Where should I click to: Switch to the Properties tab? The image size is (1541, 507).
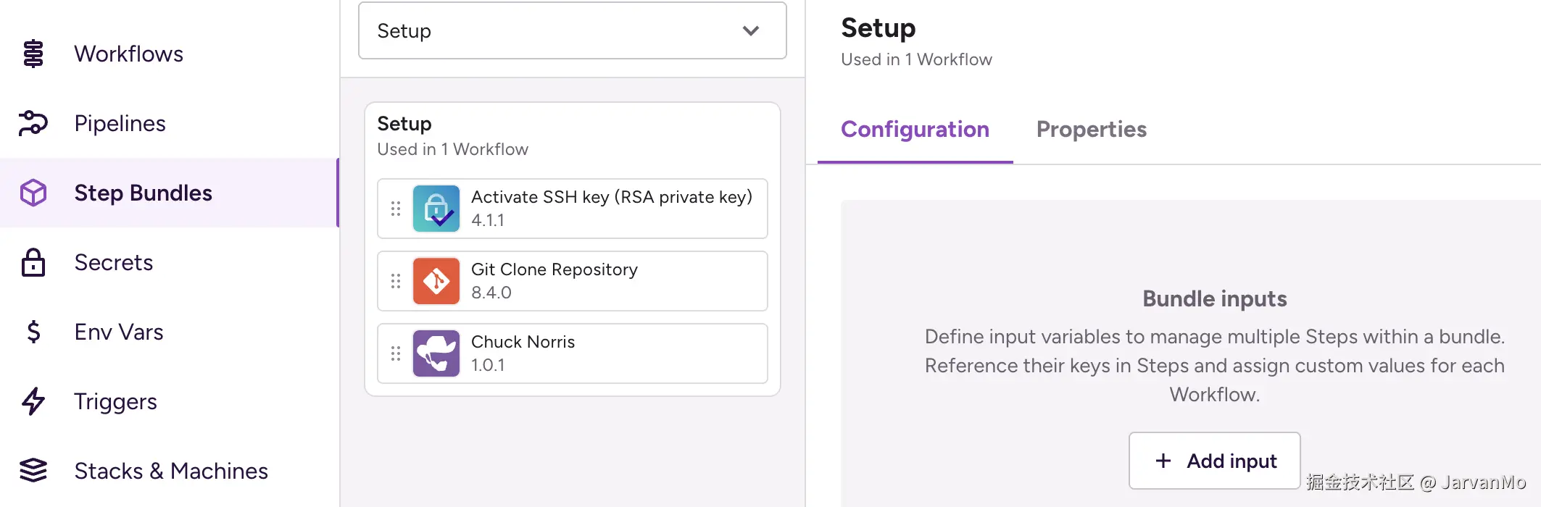(1091, 130)
